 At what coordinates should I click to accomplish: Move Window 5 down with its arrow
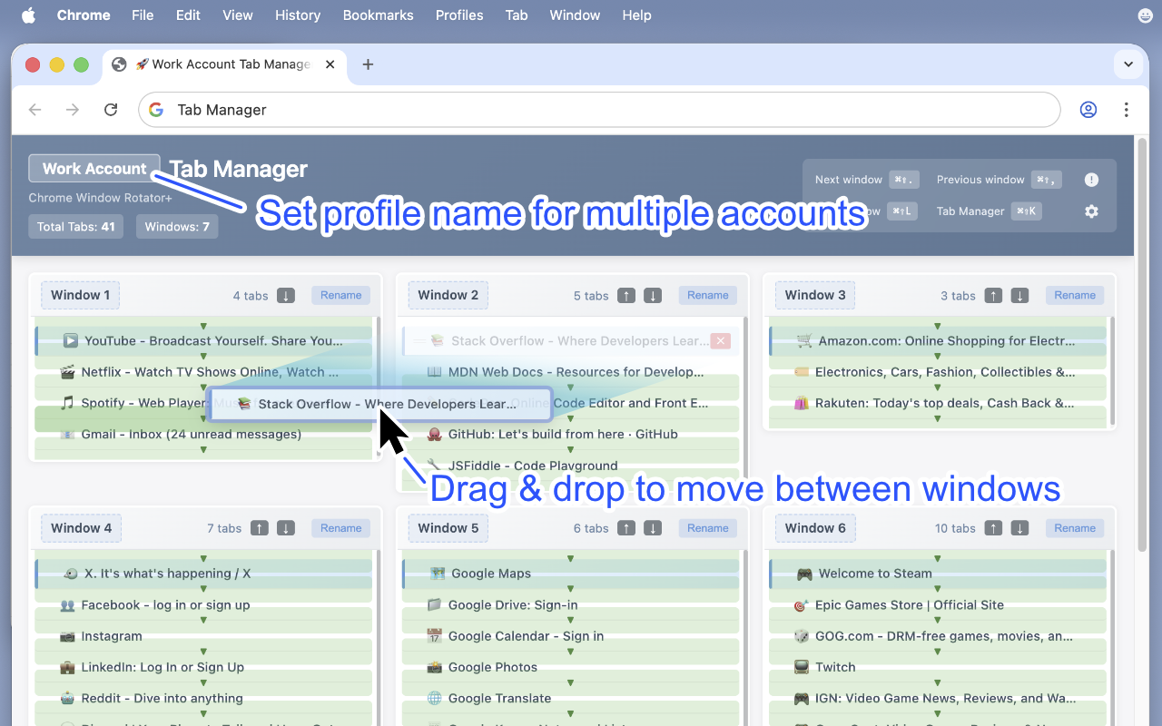click(x=653, y=528)
